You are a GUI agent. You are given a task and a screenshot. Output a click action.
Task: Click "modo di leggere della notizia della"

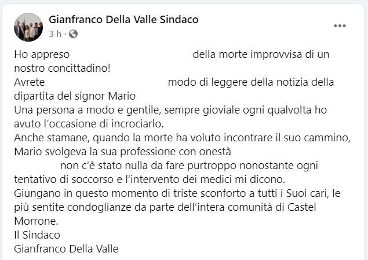251,82
